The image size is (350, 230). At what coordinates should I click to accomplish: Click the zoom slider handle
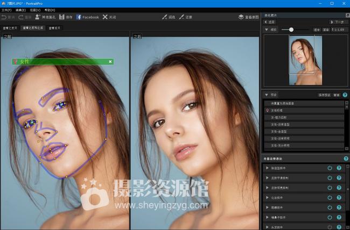pyautogui.click(x=291, y=30)
